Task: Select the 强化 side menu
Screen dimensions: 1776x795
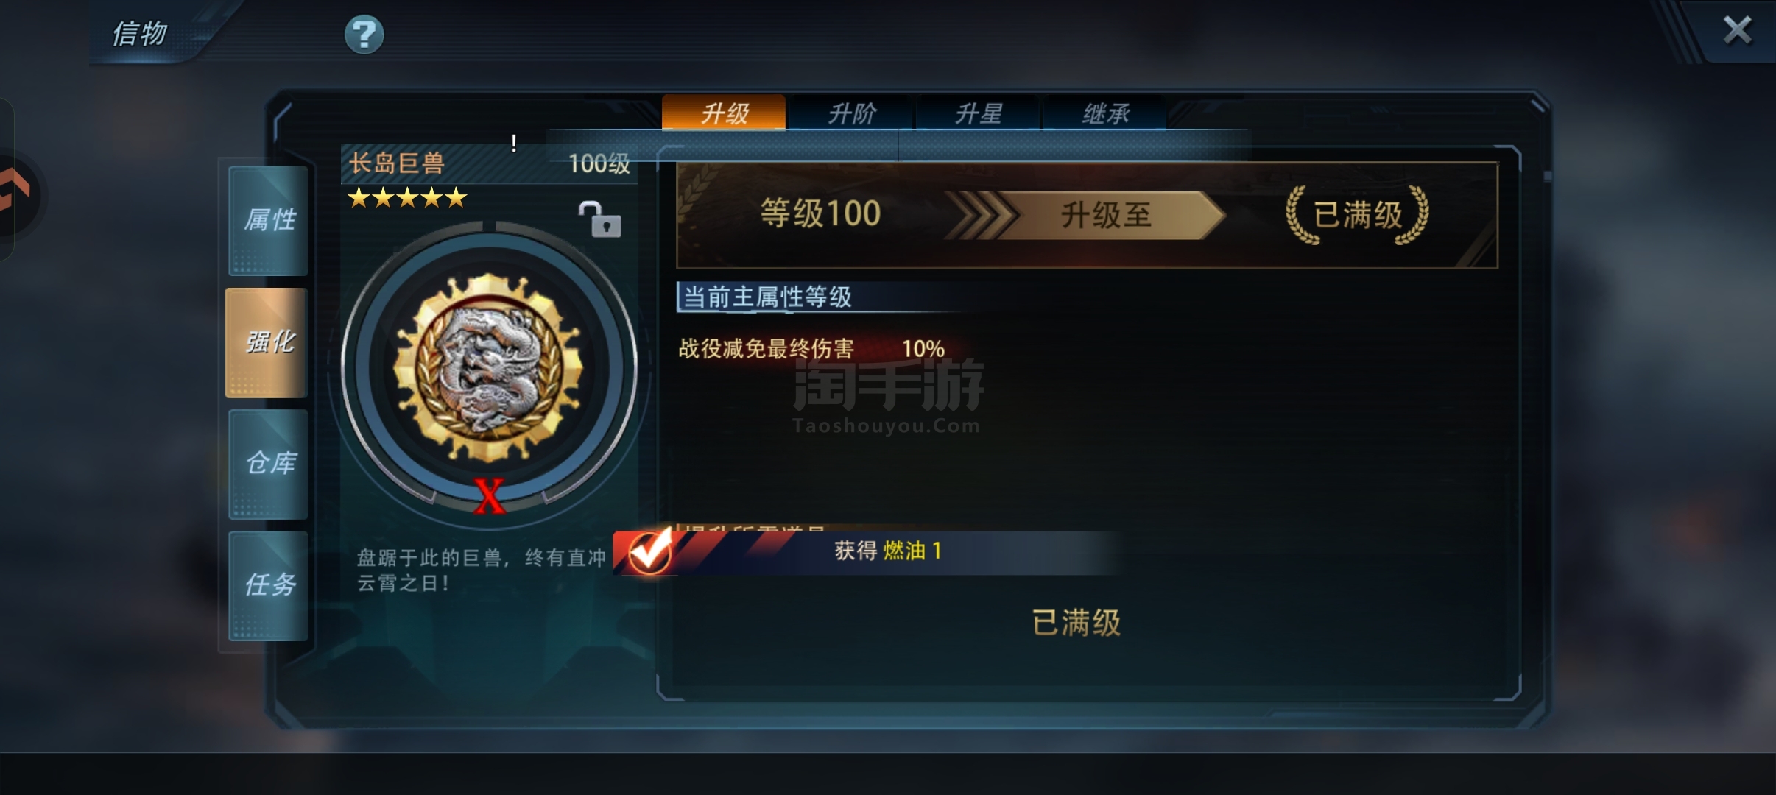Action: tap(267, 342)
